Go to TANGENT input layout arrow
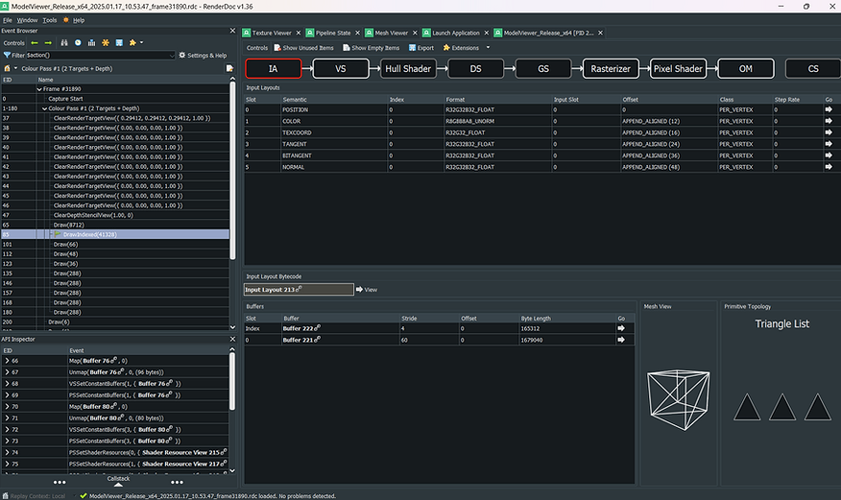The height and width of the screenshot is (500, 841). [829, 144]
